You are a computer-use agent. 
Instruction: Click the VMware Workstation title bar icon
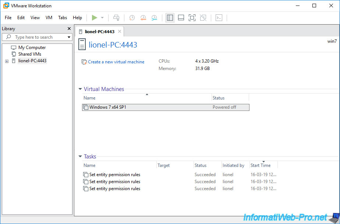tap(6, 6)
